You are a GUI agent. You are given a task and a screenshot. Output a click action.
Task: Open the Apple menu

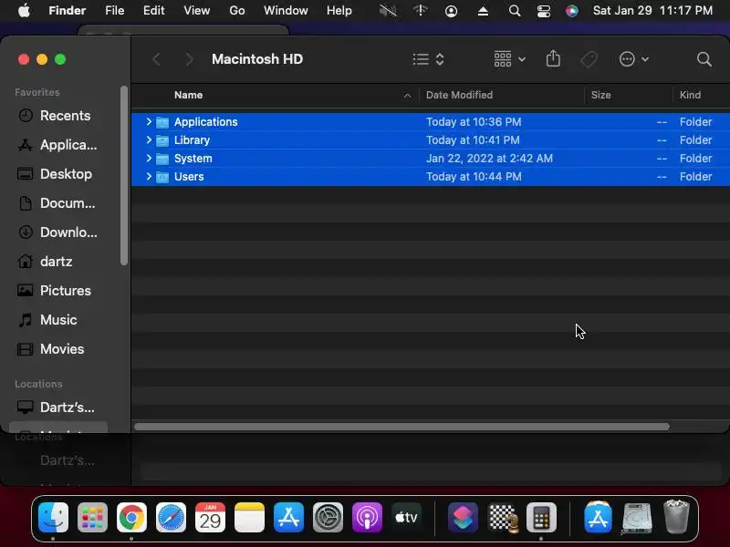tap(24, 10)
